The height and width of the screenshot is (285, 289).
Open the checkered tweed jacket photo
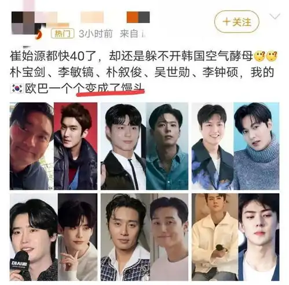[125, 237]
